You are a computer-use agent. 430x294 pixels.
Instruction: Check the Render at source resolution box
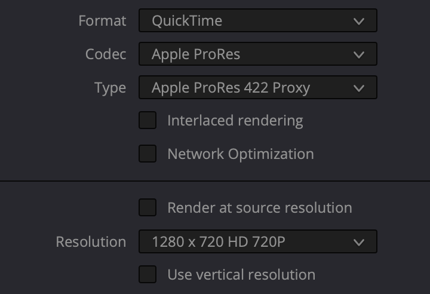coord(148,207)
